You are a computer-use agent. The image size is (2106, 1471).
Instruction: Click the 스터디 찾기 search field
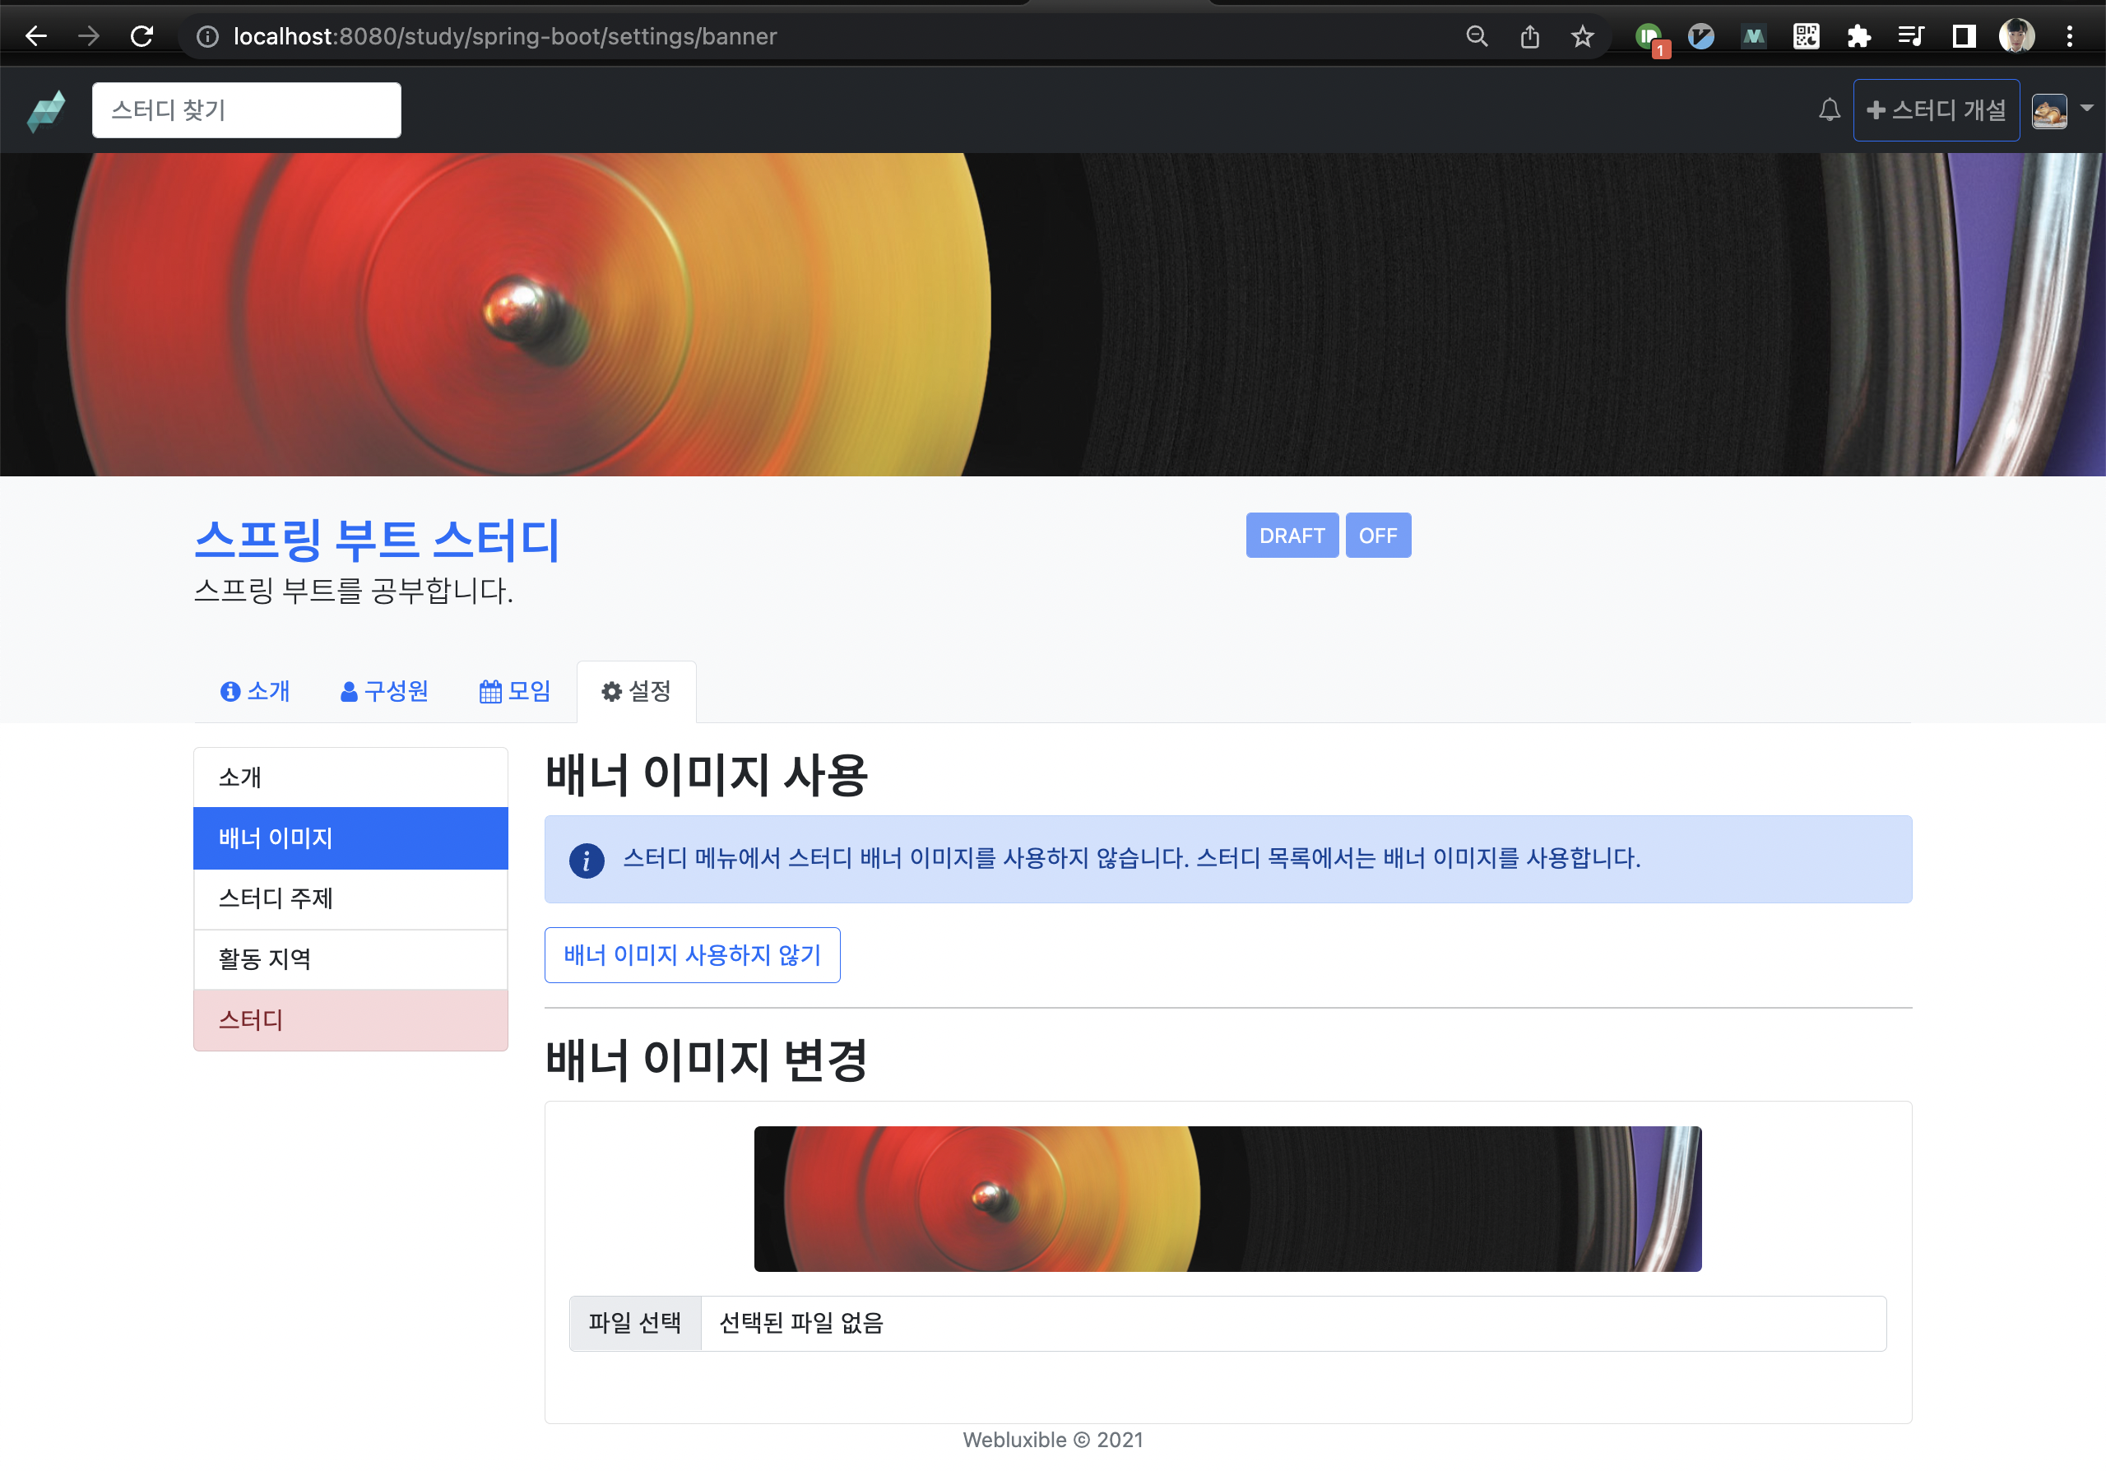(246, 110)
